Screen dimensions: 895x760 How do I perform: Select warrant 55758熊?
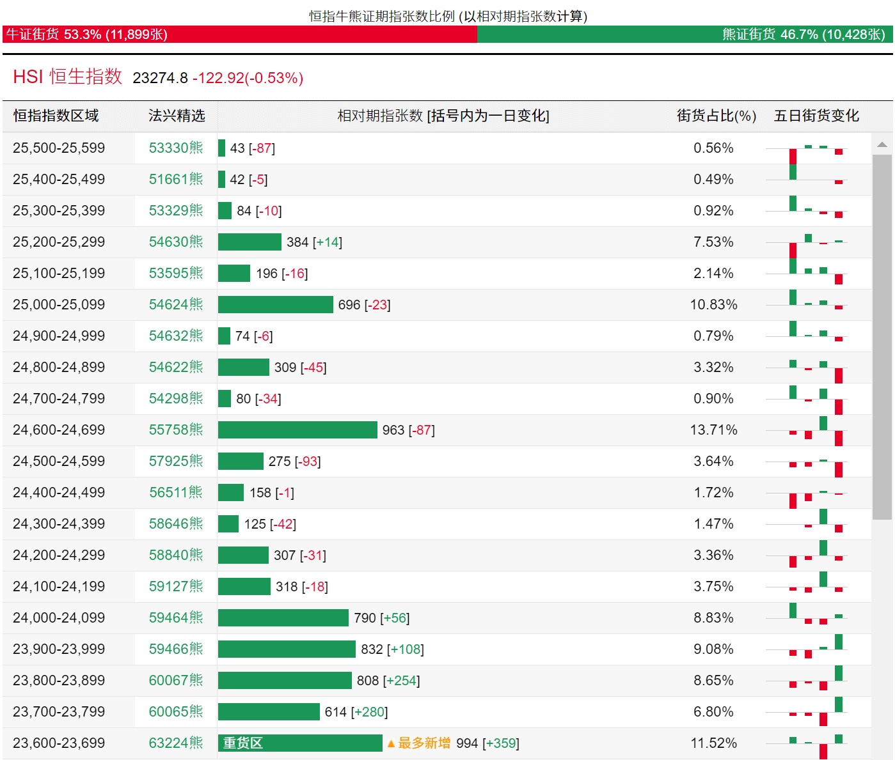(x=176, y=430)
